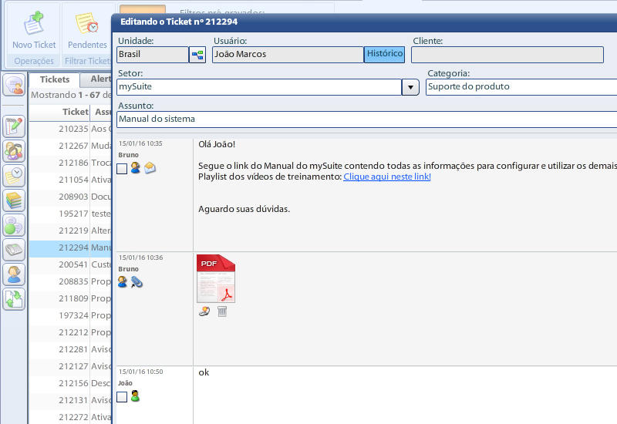Switch to the Tickets tab
617x424 pixels.
pyautogui.click(x=55, y=79)
